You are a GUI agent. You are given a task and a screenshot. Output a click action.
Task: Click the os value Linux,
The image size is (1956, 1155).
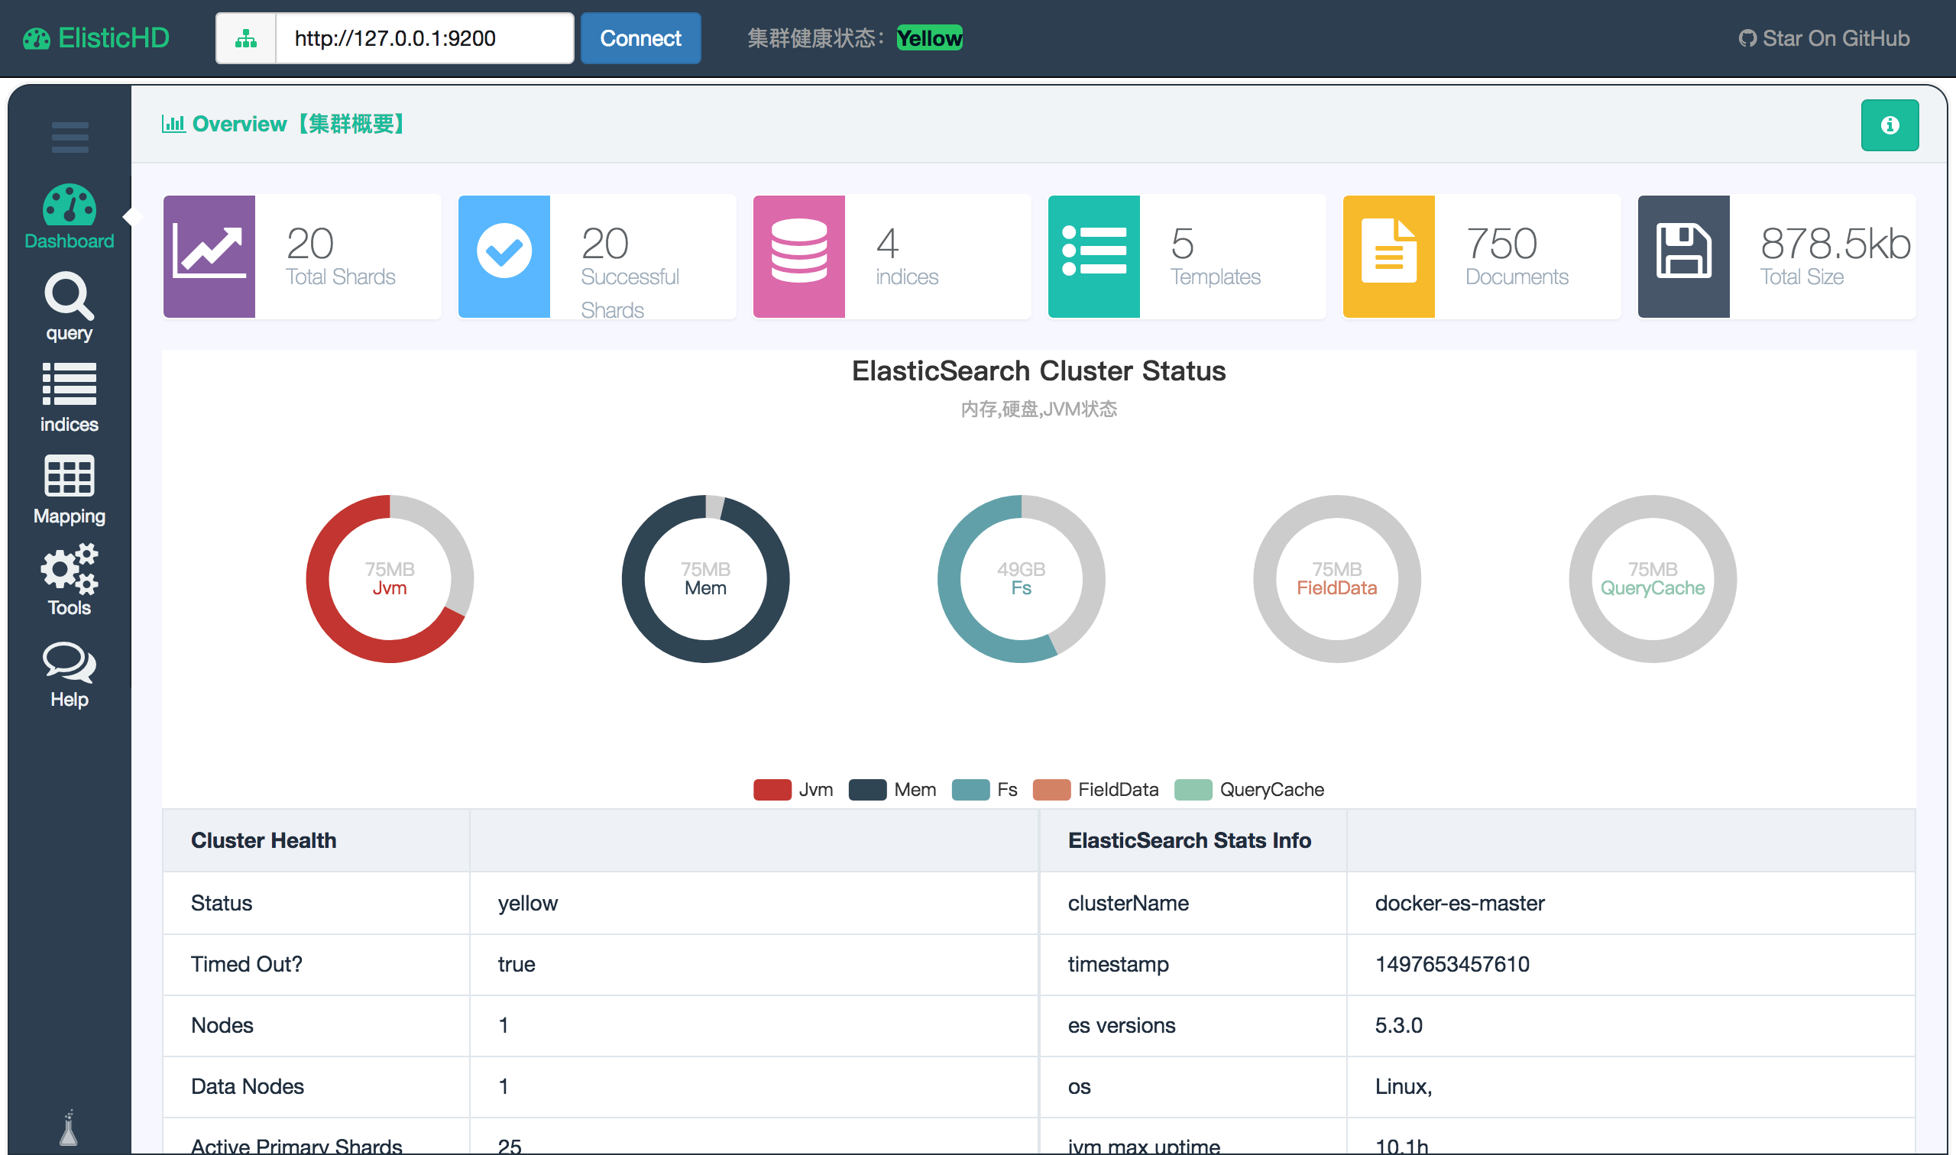pyautogui.click(x=1404, y=1086)
